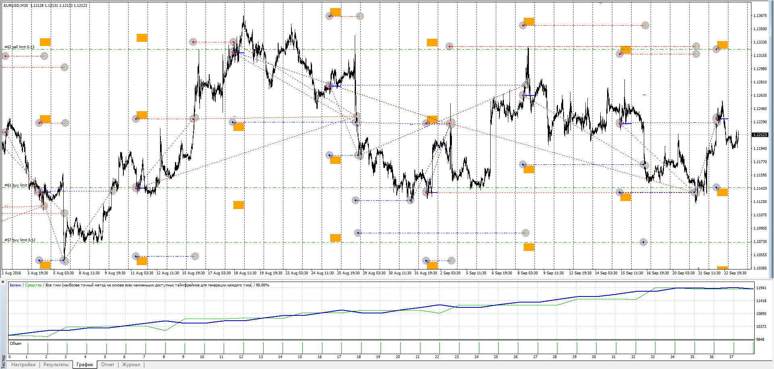Open the Отчет tab
Image resolution: width=774 pixels, height=369 pixels.
(x=108, y=365)
